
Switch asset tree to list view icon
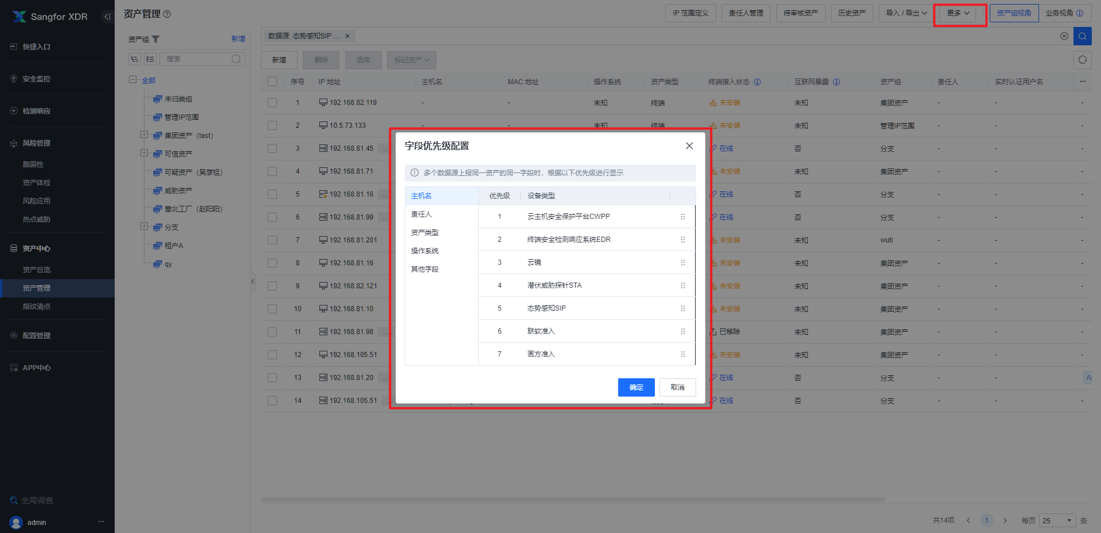(150, 59)
